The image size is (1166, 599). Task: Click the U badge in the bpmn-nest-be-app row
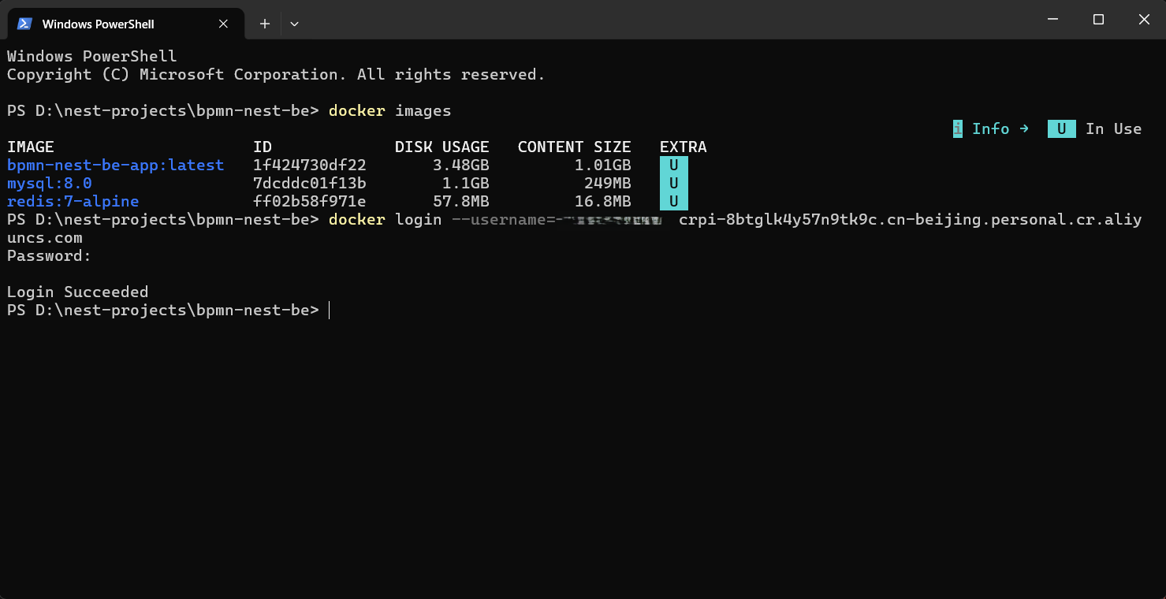click(674, 165)
